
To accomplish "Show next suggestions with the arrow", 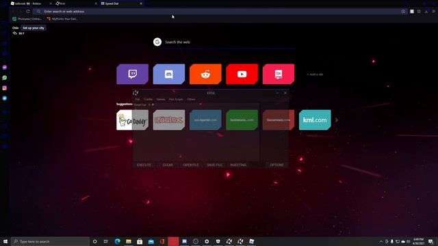I will coord(336,120).
